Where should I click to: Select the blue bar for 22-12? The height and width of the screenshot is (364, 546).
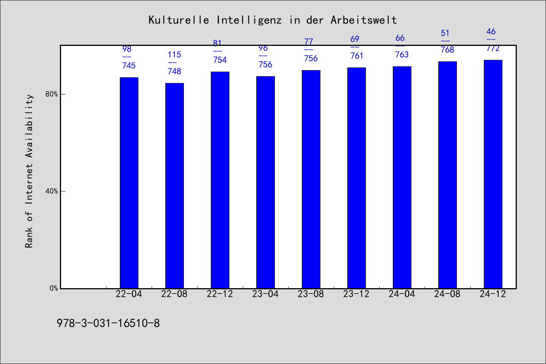220,180
